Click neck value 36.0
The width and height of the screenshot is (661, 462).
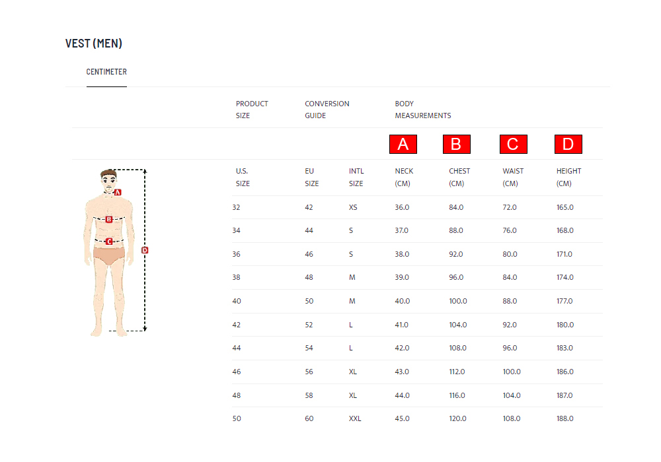(x=402, y=207)
